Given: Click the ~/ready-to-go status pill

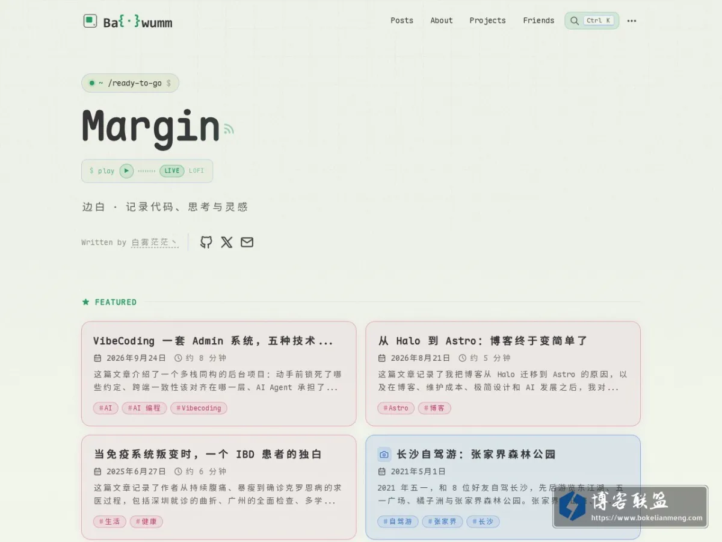Looking at the screenshot, I should click(x=130, y=83).
